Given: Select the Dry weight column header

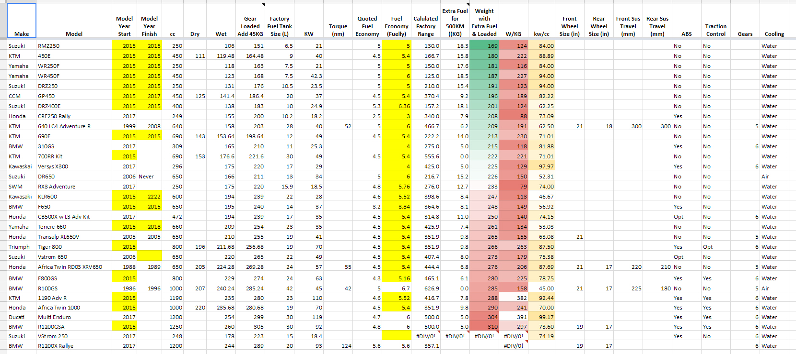Looking at the screenshot, I should click(x=195, y=21).
